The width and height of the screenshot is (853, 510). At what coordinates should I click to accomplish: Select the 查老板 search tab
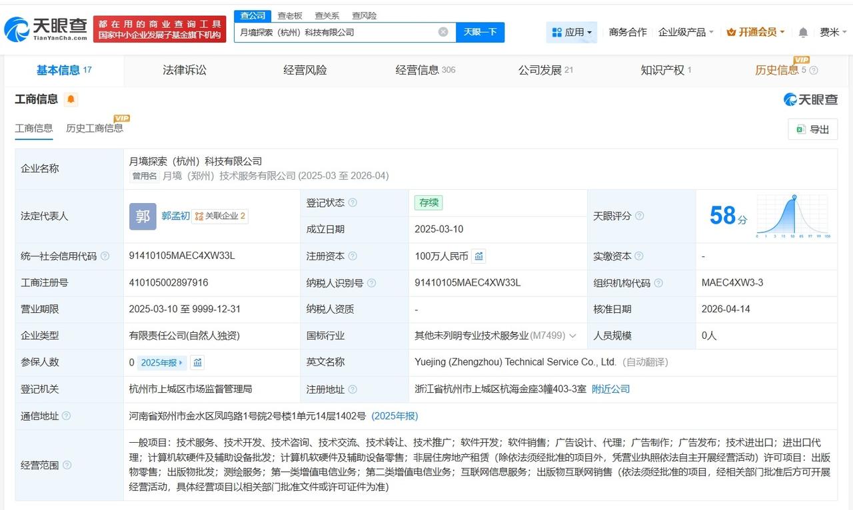pyautogui.click(x=290, y=15)
